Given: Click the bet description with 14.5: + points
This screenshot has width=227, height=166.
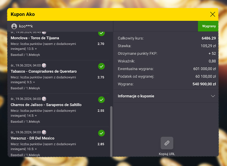Looking at the screenshot, I should pos(43,113).
